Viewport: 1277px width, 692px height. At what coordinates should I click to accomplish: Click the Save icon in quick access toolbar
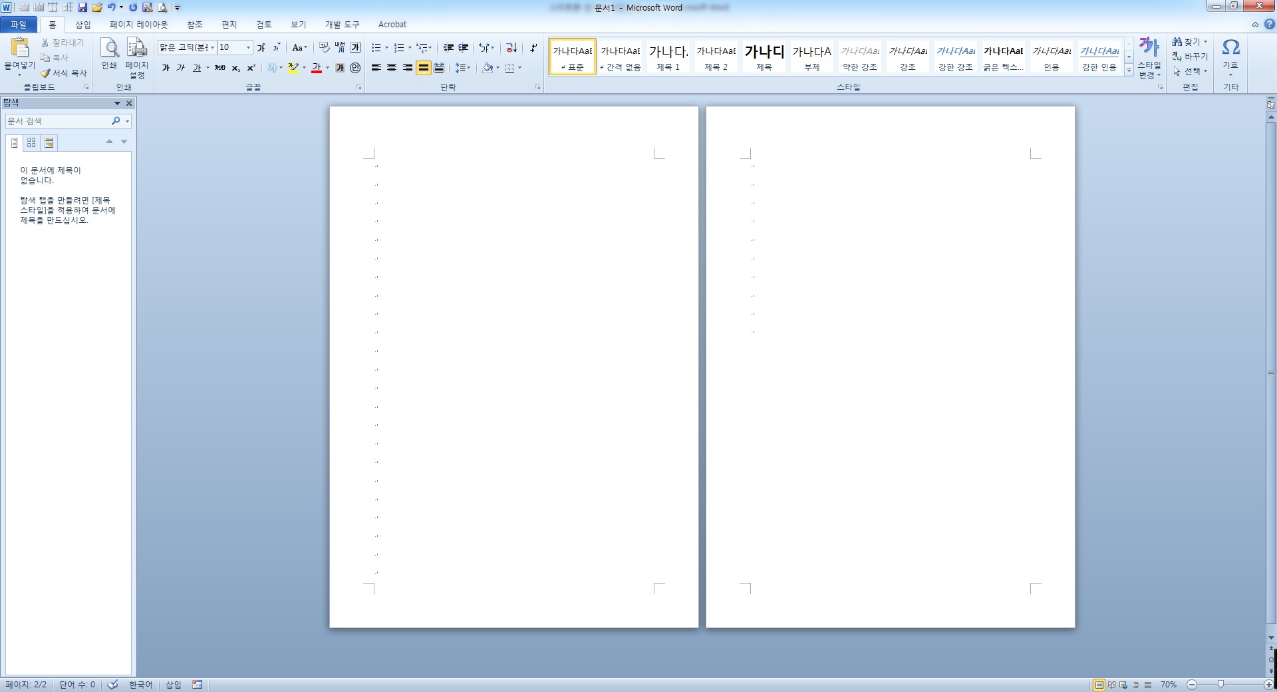[82, 7]
